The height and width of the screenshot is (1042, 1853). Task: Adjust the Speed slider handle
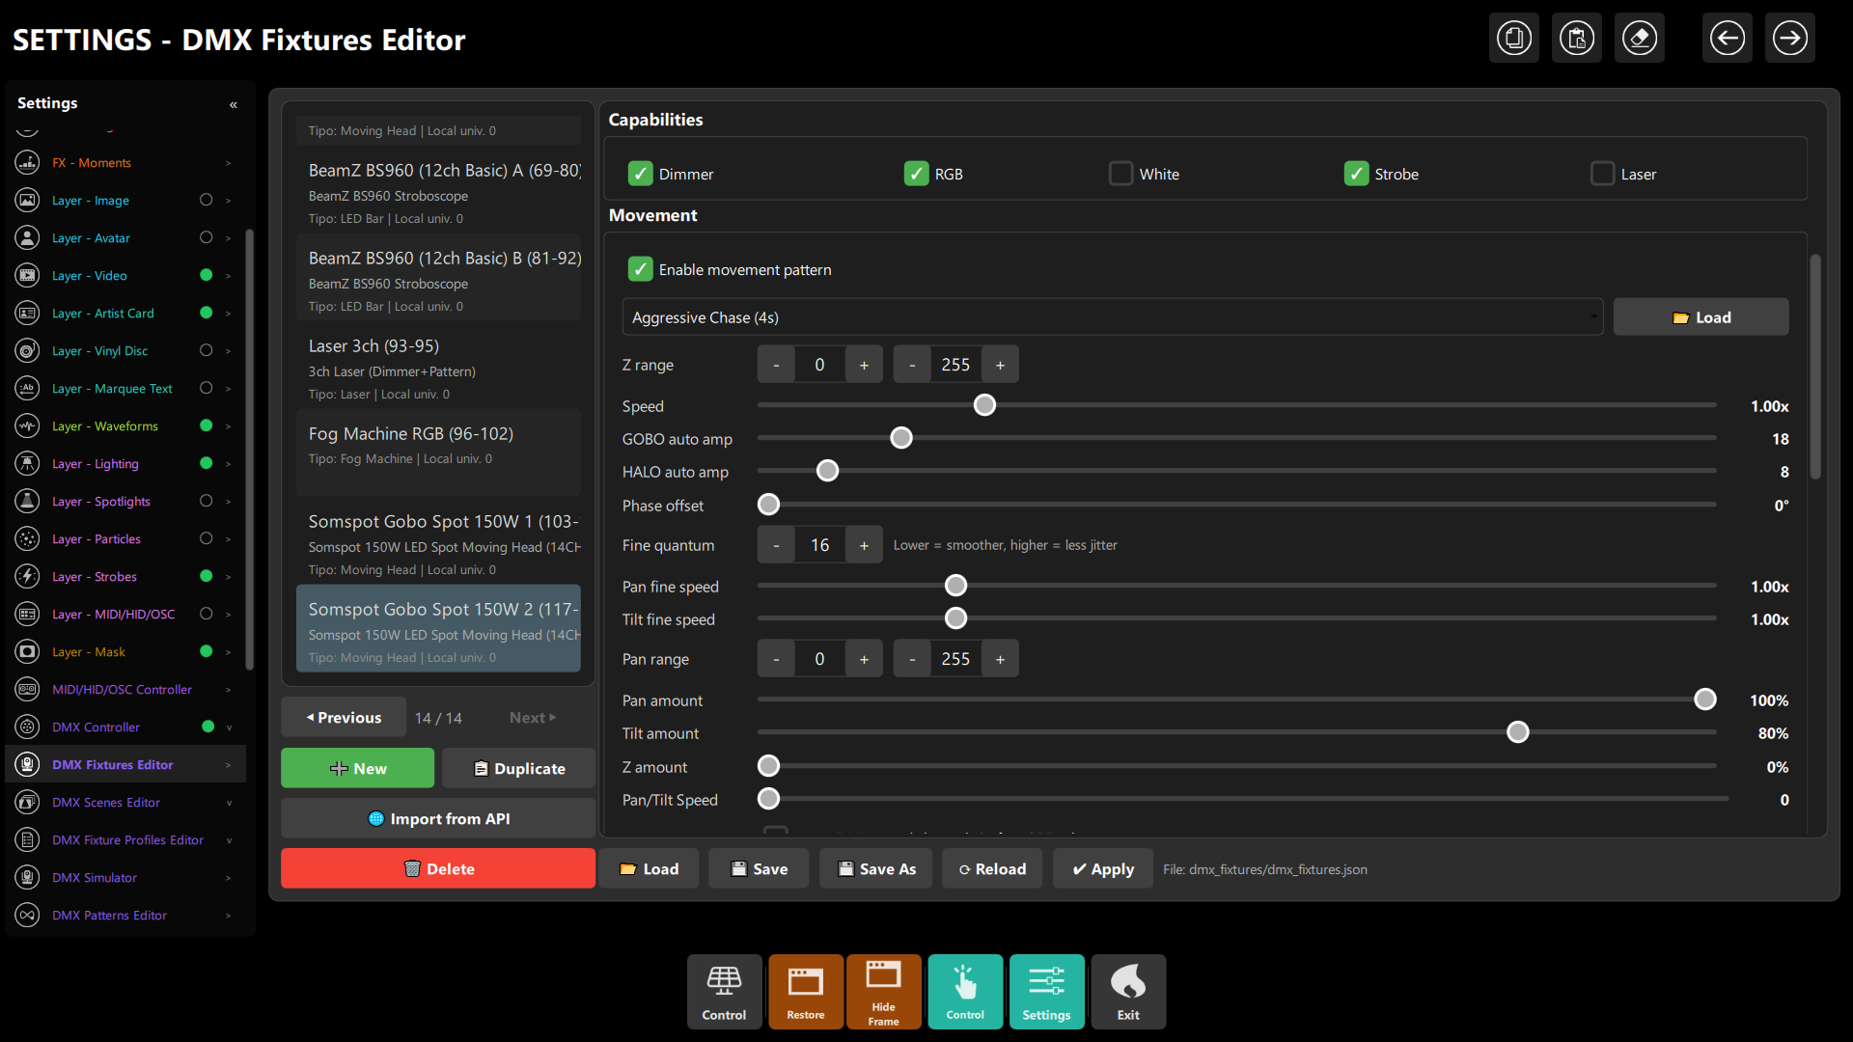[x=984, y=405]
